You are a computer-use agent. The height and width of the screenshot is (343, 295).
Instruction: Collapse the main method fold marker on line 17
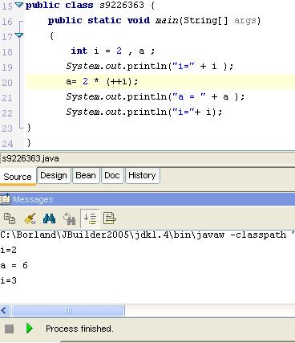(x=19, y=35)
